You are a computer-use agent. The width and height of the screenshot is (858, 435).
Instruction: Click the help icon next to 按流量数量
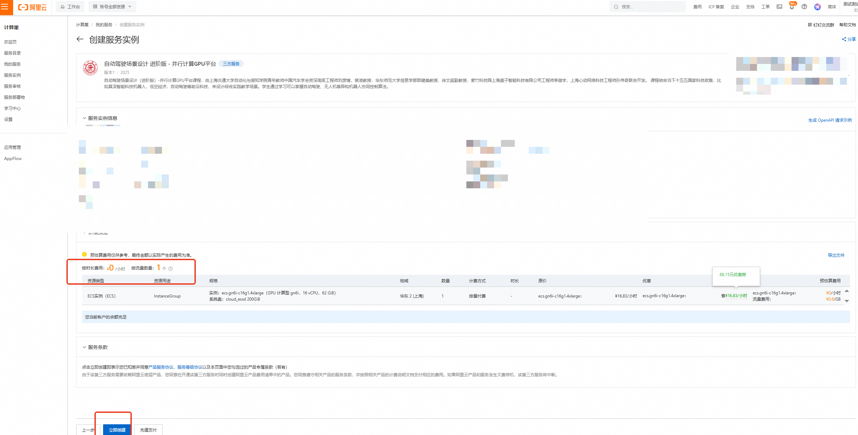click(x=171, y=269)
